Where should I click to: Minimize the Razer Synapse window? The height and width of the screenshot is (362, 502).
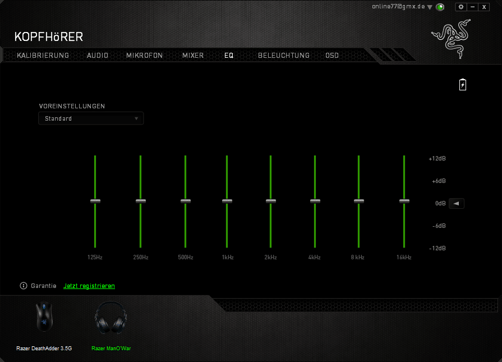pyautogui.click(x=473, y=7)
